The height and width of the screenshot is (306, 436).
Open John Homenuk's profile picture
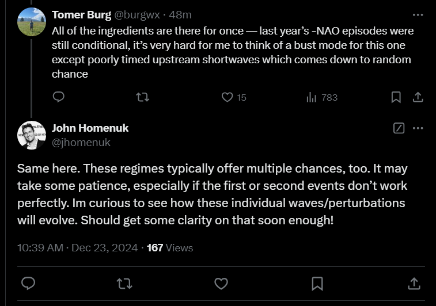32,135
